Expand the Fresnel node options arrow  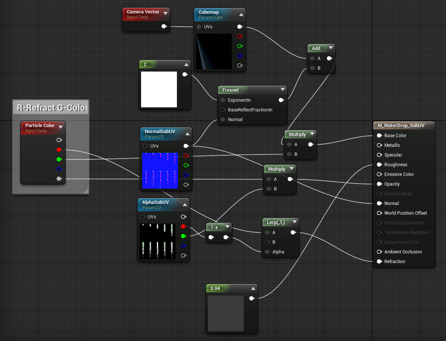(x=283, y=90)
